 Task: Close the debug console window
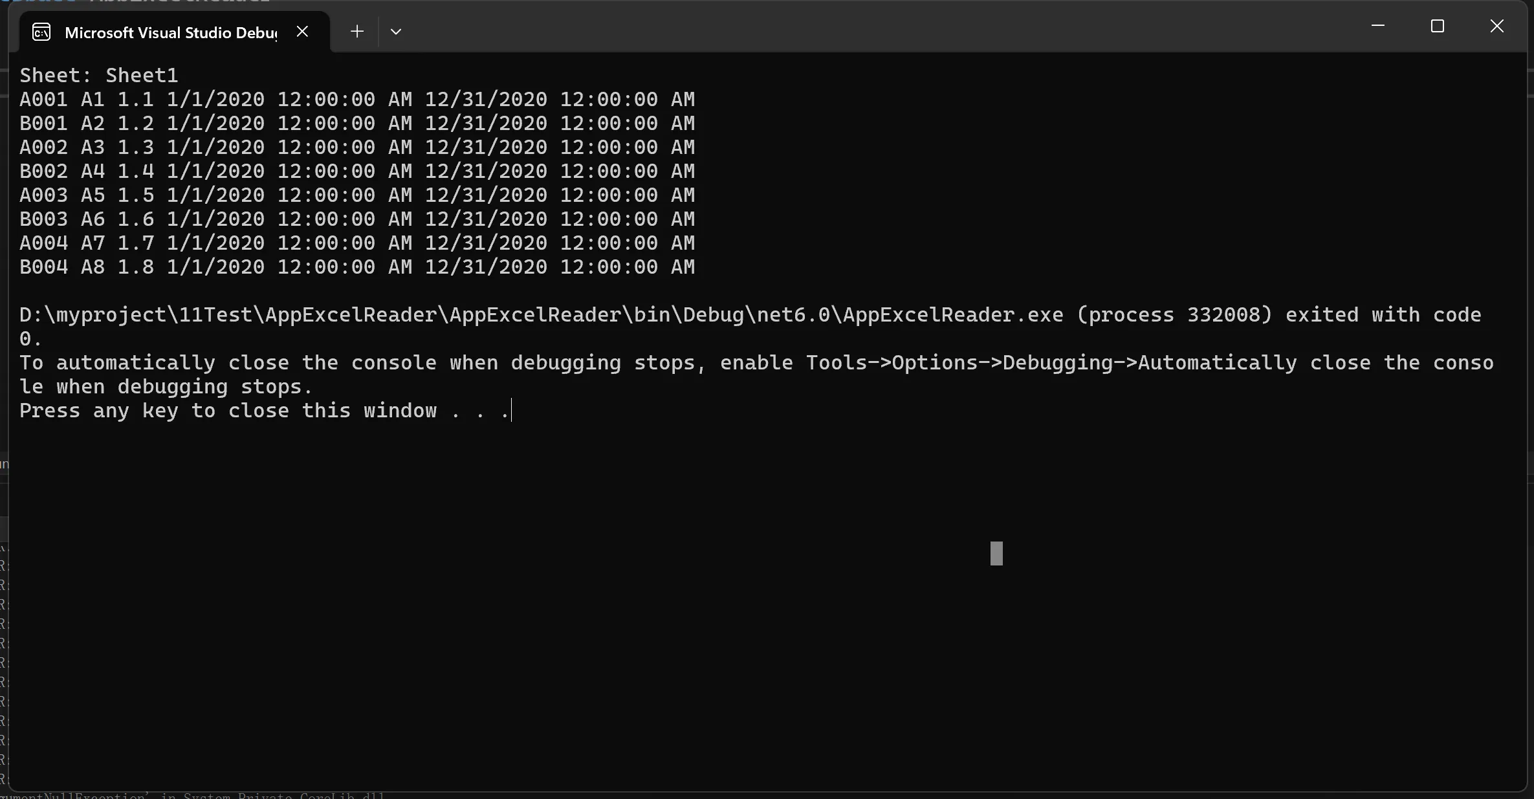(1496, 26)
